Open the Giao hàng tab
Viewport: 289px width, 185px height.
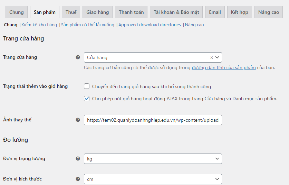pyautogui.click(x=97, y=12)
